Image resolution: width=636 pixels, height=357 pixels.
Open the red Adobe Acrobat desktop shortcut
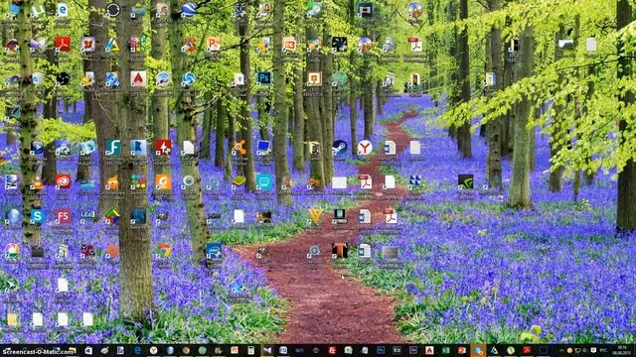[x=63, y=44]
